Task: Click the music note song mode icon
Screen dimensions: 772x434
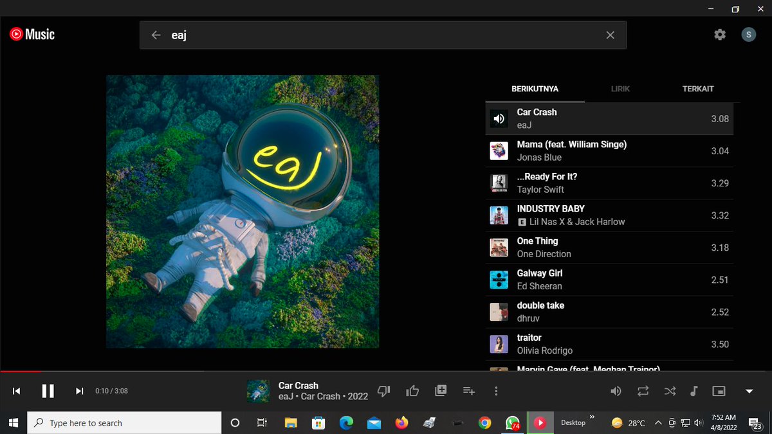Action: tap(694, 391)
